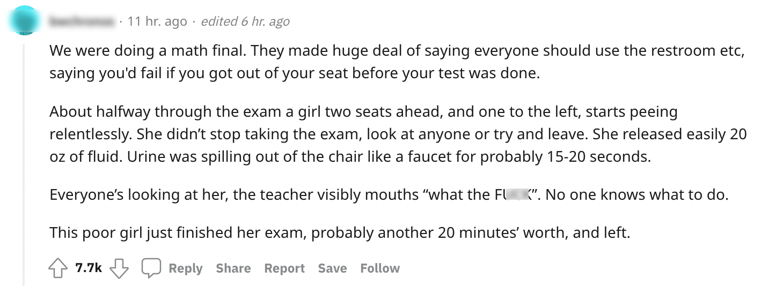Save this comment
This screenshot has height=286, width=761.
[332, 268]
